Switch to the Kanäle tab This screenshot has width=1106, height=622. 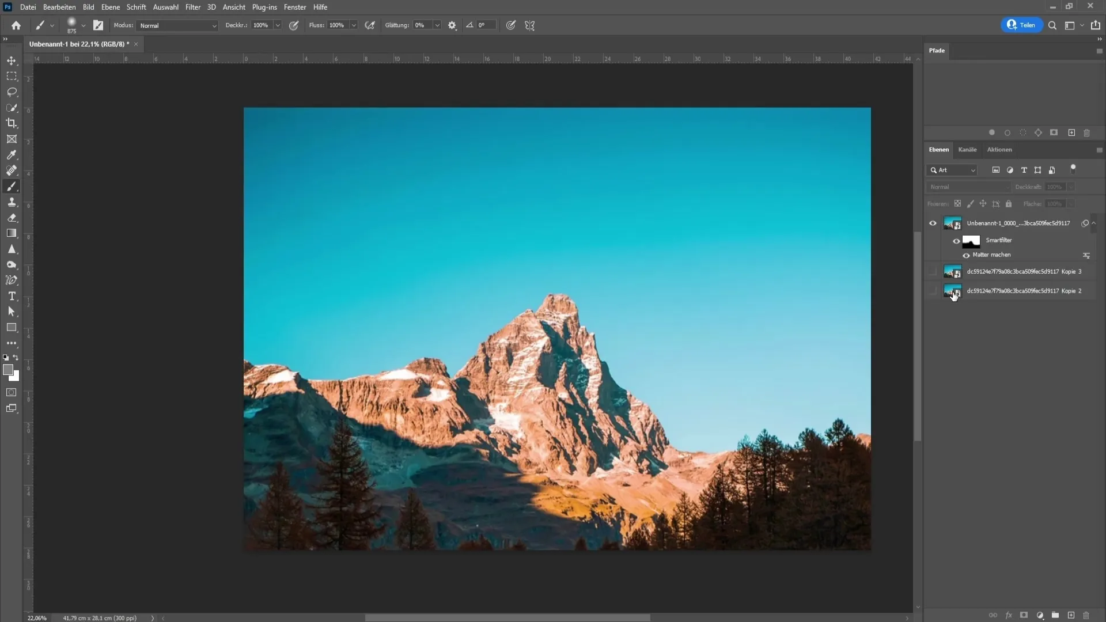tap(967, 150)
